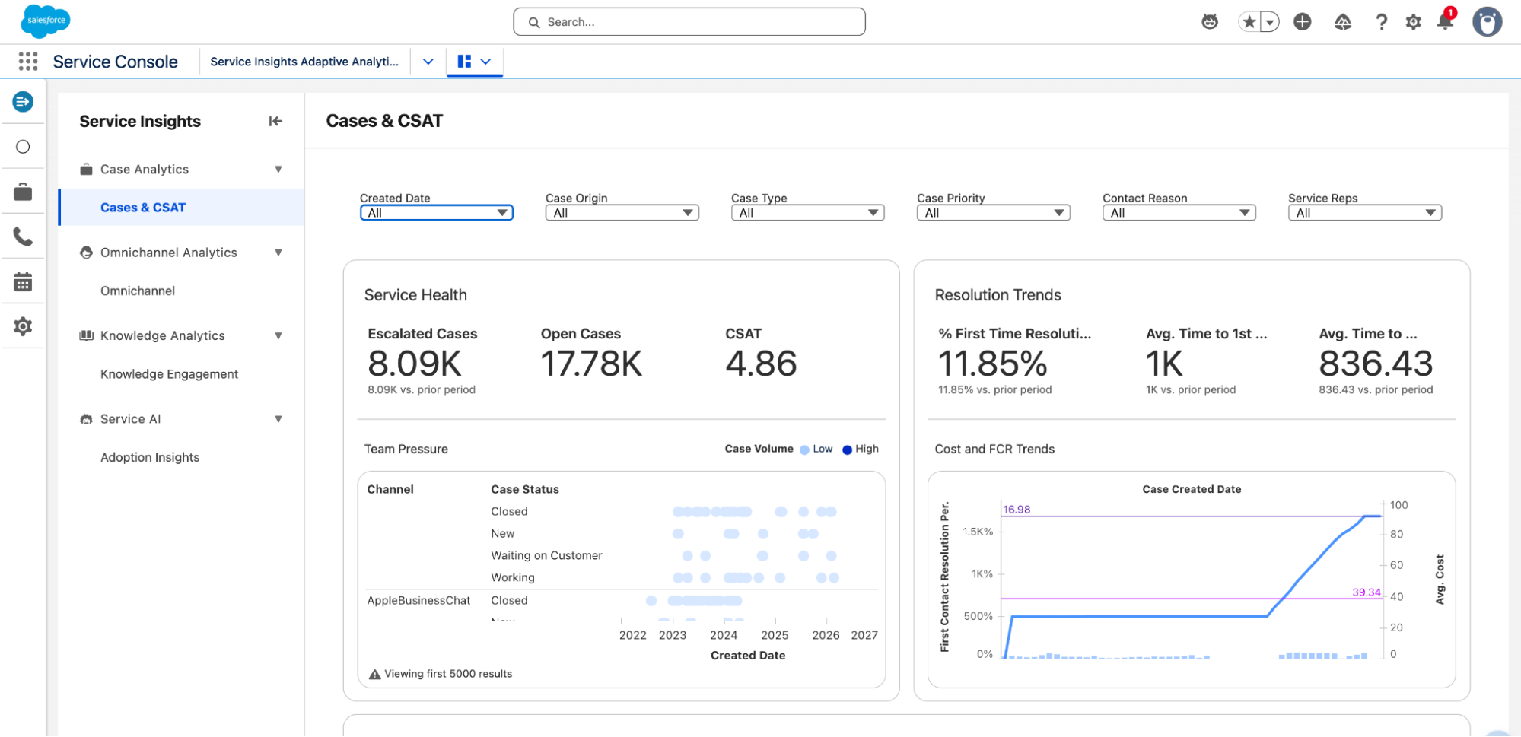Open the Case Type filter dropdown
The height and width of the screenshot is (737, 1521).
(x=808, y=213)
